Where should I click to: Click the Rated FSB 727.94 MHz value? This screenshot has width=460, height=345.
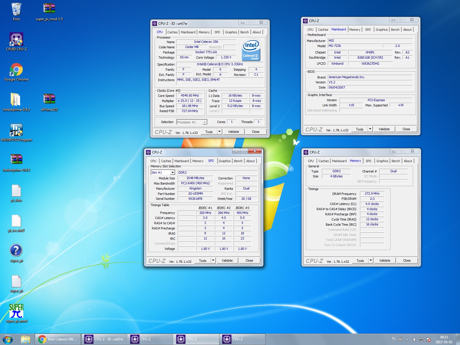pyautogui.click(x=190, y=111)
